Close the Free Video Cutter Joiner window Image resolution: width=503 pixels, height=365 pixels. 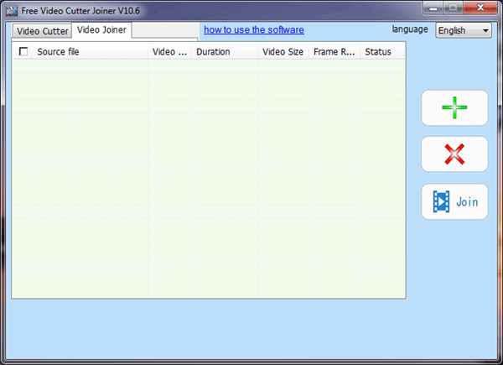pyautogui.click(x=480, y=8)
